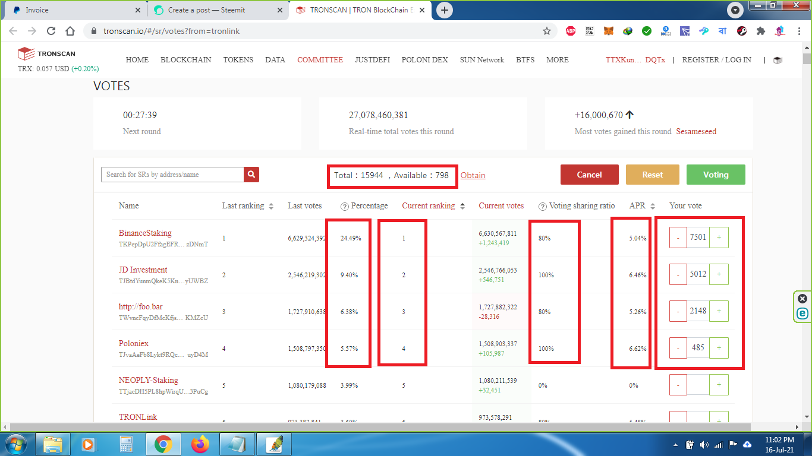Sort by Last ranking column
This screenshot has height=456, width=812.
point(271,206)
